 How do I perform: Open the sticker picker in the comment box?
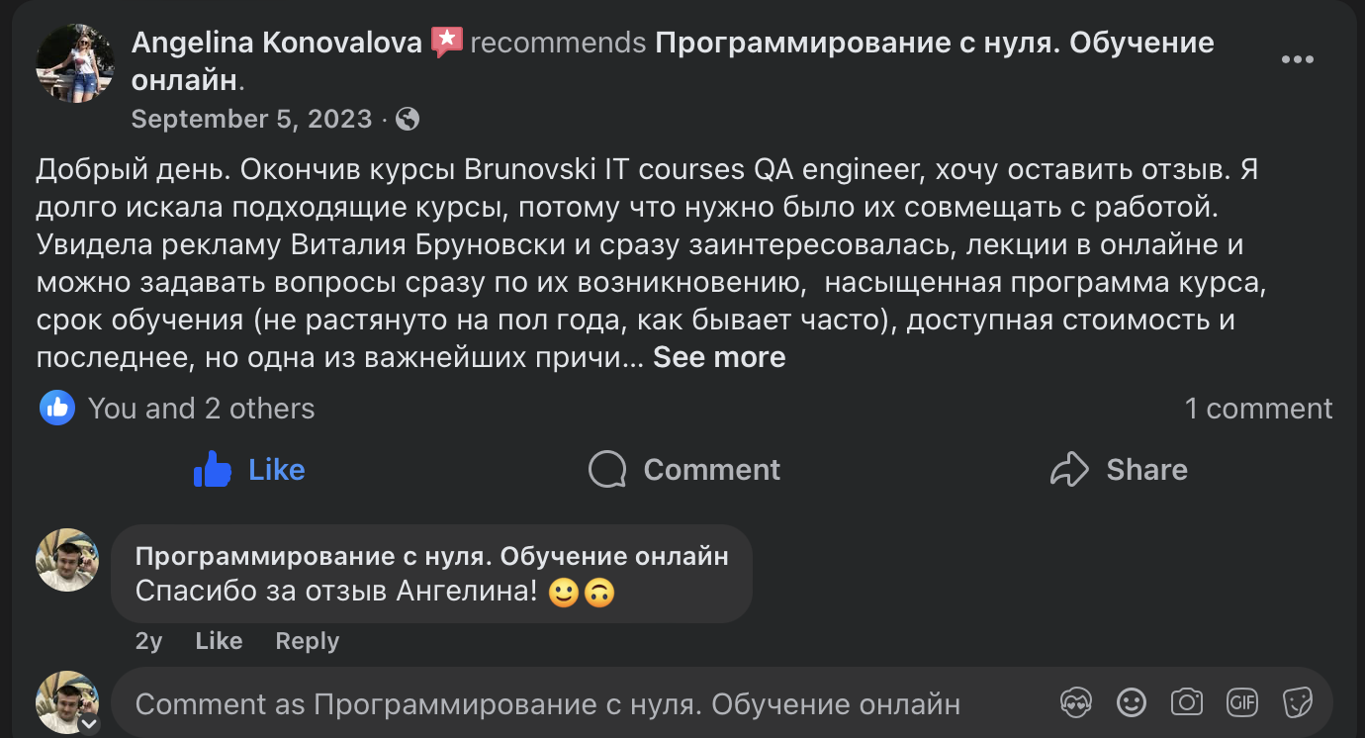(x=1298, y=702)
